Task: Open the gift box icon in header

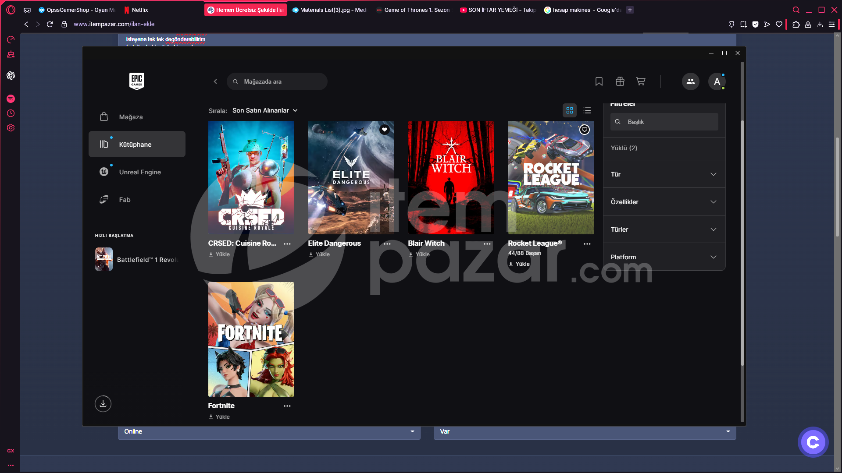Action: pos(620,81)
